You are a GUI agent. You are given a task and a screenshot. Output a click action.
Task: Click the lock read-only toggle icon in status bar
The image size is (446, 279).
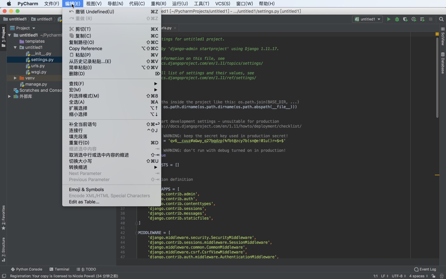[434, 276]
